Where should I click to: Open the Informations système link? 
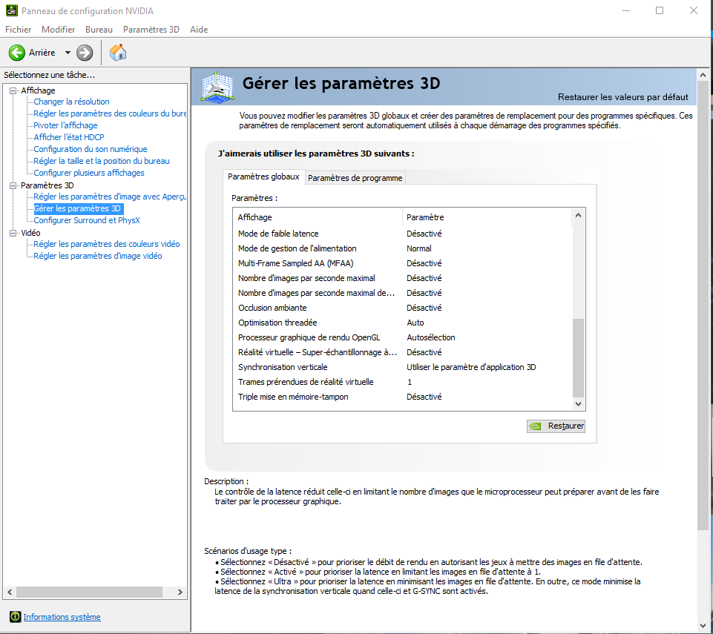[x=62, y=617]
